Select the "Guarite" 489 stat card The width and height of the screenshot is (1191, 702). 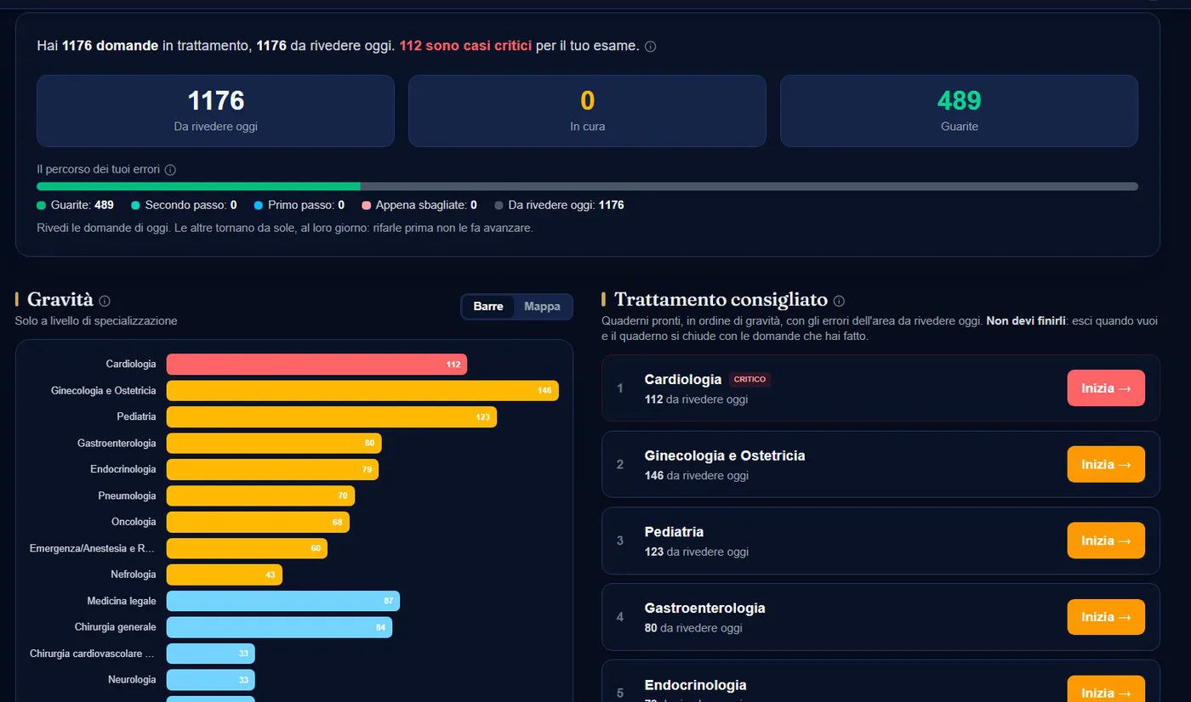(x=959, y=110)
